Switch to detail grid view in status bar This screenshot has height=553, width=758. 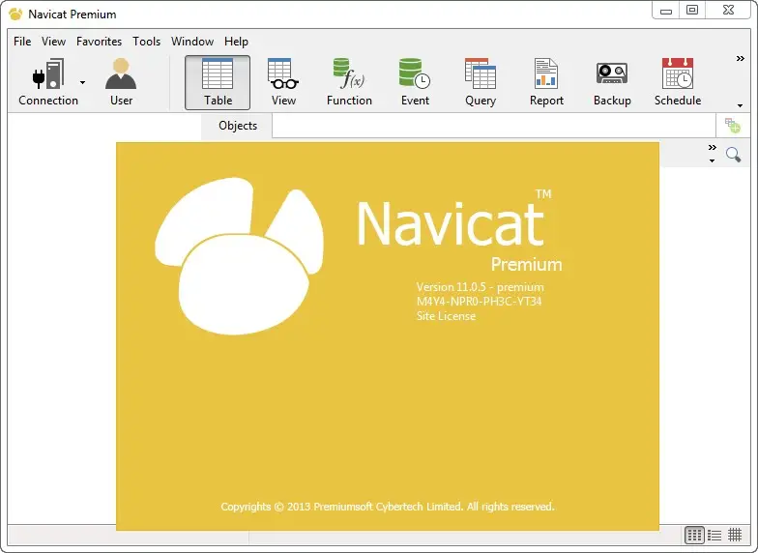tap(735, 536)
